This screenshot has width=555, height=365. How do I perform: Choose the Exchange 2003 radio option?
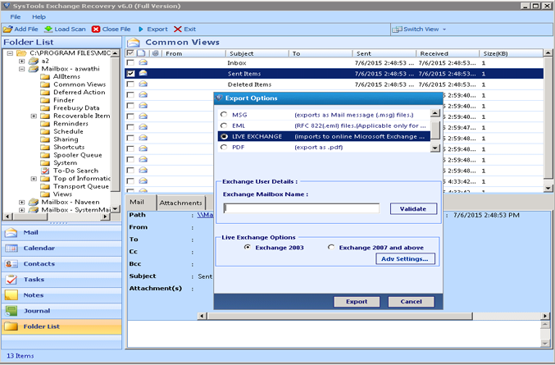pyautogui.click(x=248, y=247)
